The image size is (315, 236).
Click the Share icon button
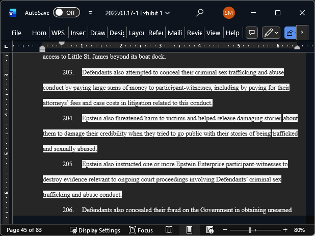pos(290,33)
